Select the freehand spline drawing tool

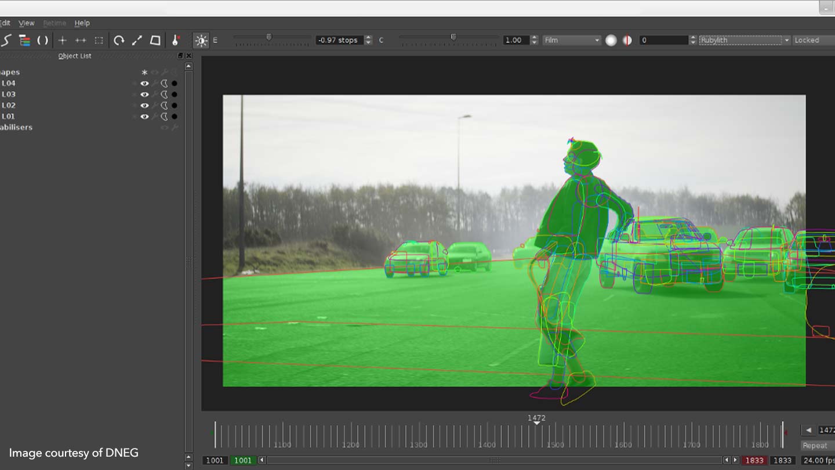6,40
